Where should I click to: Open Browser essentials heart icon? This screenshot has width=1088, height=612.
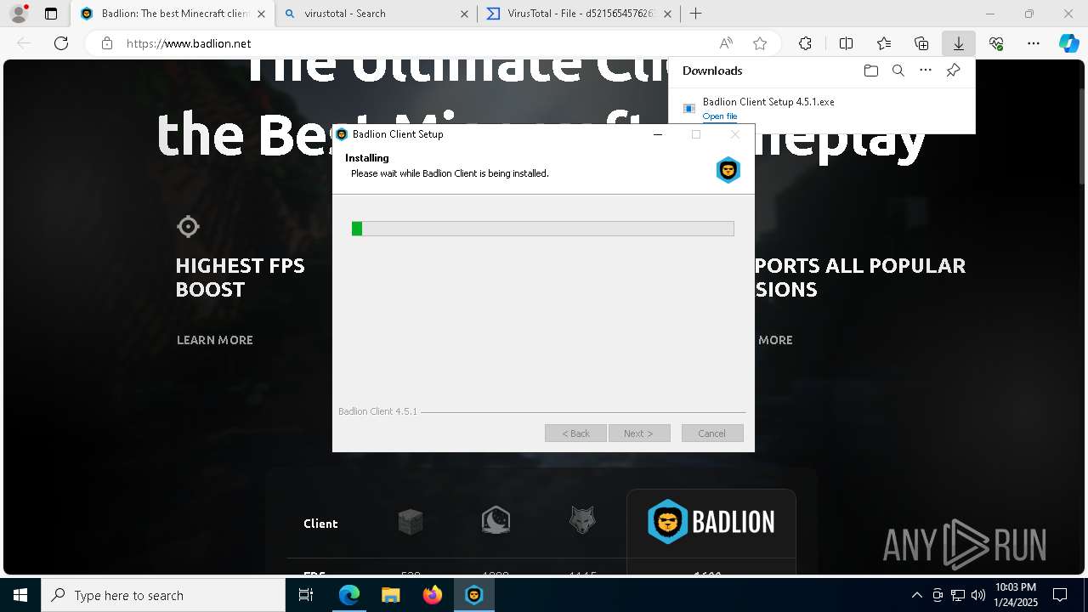[x=996, y=43]
